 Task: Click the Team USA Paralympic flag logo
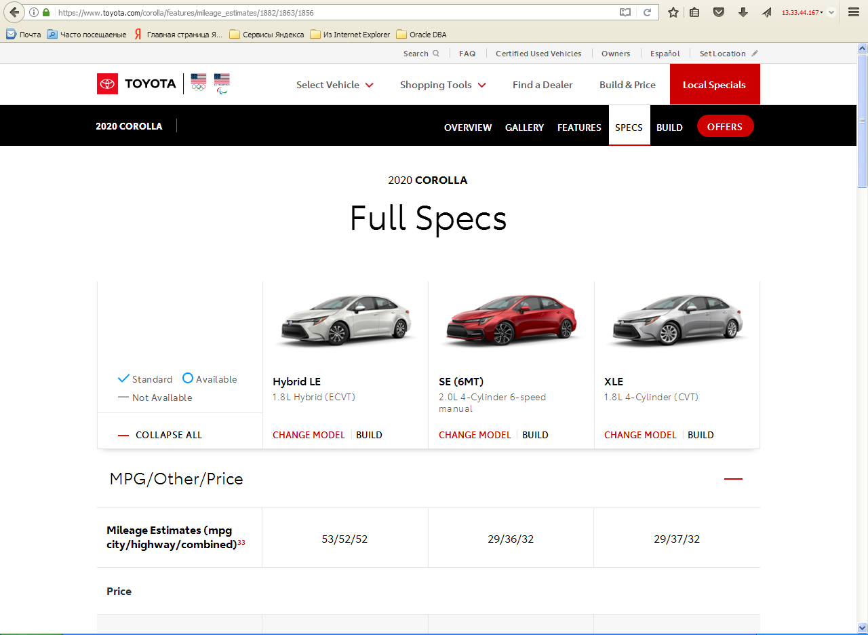click(x=222, y=83)
